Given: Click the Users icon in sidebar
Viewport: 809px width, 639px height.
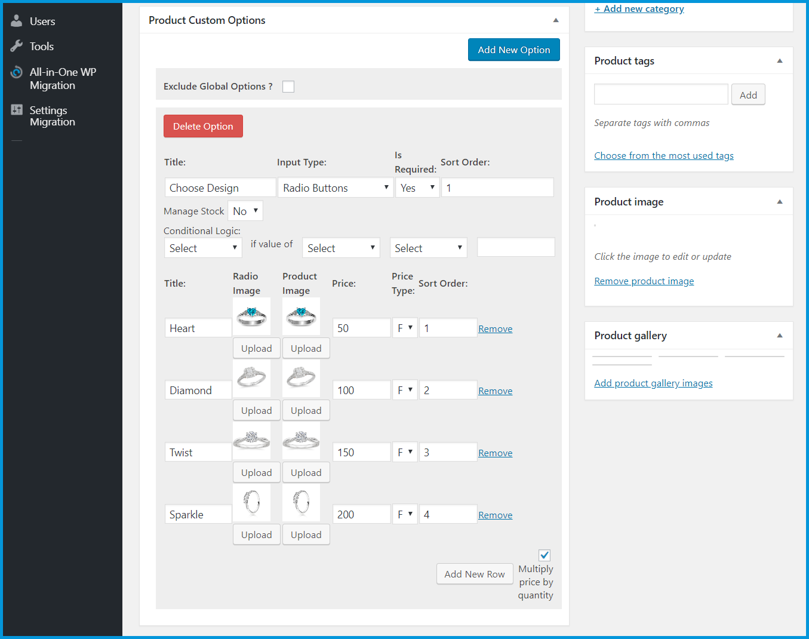Looking at the screenshot, I should click(17, 21).
